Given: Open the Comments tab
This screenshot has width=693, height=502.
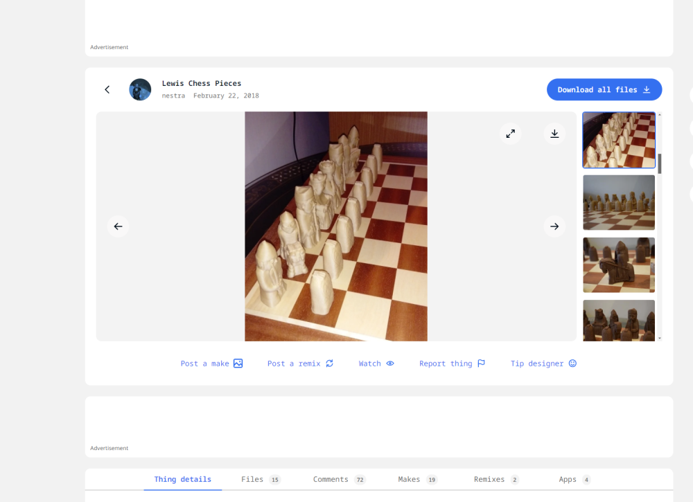Looking at the screenshot, I should (339, 479).
